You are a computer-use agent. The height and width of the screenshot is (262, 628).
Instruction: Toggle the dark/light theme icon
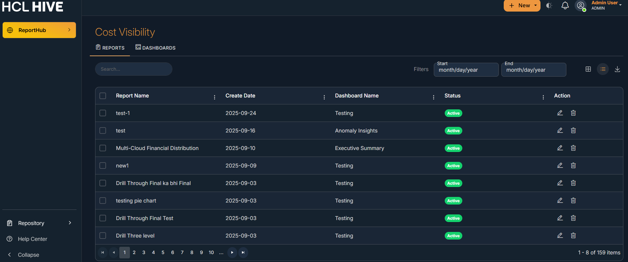549,6
